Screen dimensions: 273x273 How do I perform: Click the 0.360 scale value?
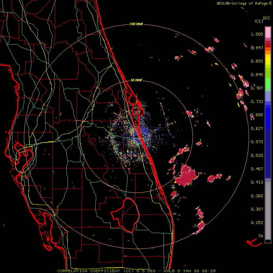tap(257, 196)
